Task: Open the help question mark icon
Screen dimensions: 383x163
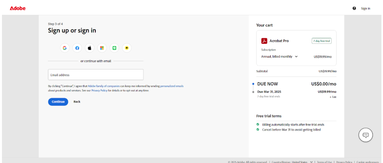Action: point(354,8)
